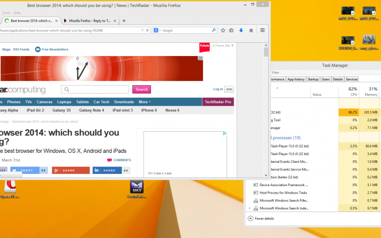Open the Firefox hamburger menu
Image resolution: width=381 pixels, height=238 pixels.
262,30
